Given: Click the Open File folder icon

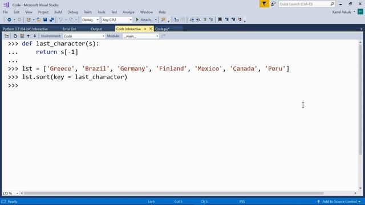Looking at the screenshot, I should tap(39, 20).
